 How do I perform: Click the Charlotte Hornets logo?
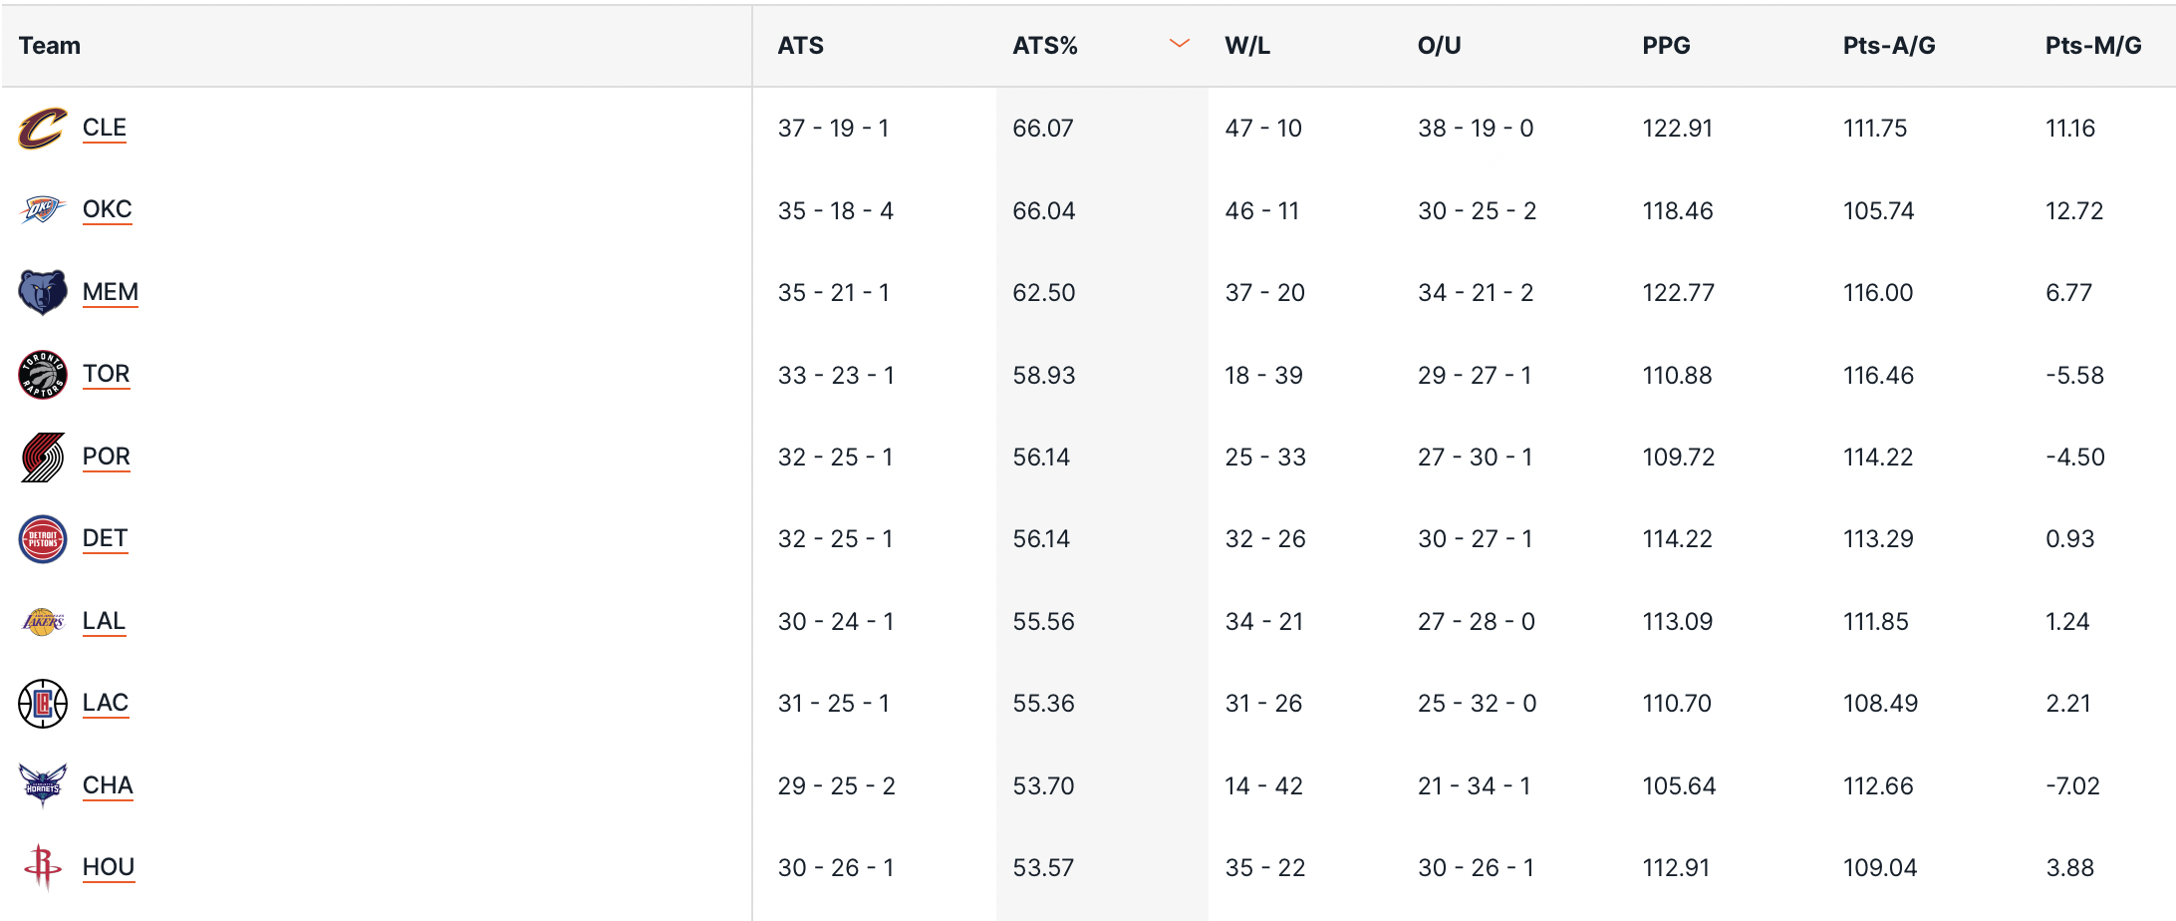42,785
